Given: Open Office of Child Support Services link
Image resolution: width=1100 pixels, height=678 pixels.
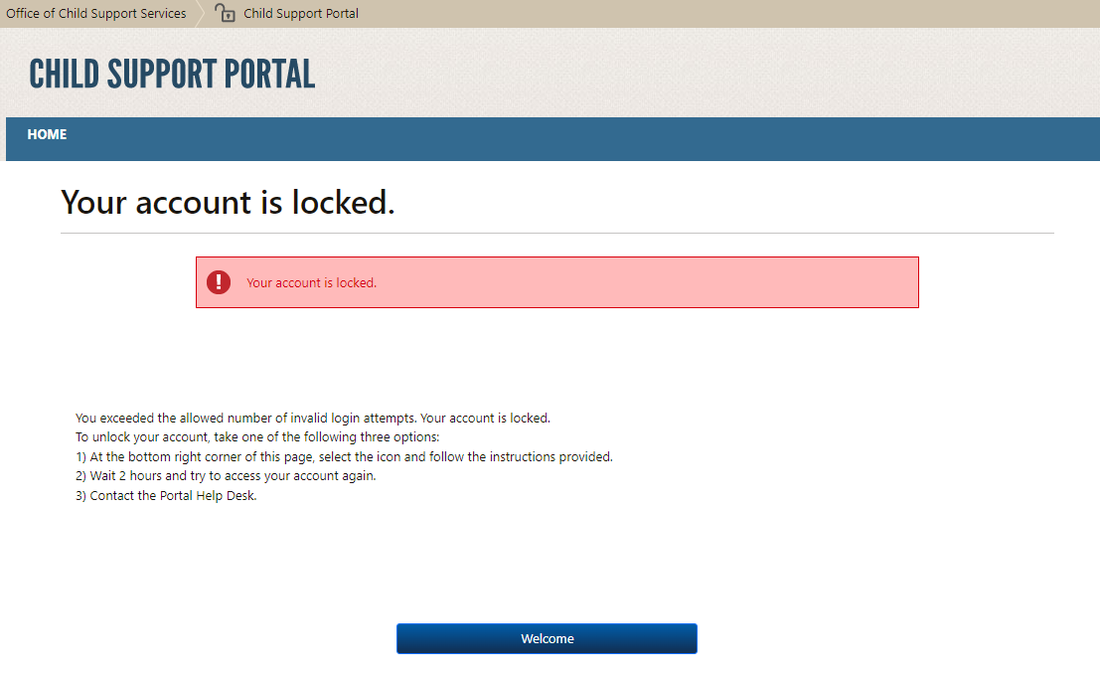Looking at the screenshot, I should coord(96,14).
